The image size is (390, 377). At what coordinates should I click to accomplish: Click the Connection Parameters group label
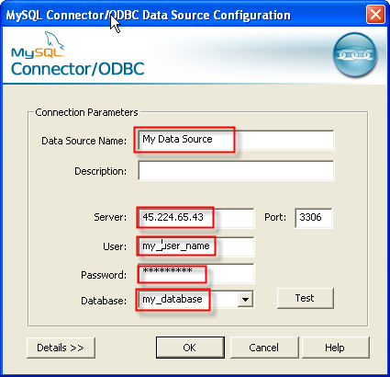click(x=86, y=112)
